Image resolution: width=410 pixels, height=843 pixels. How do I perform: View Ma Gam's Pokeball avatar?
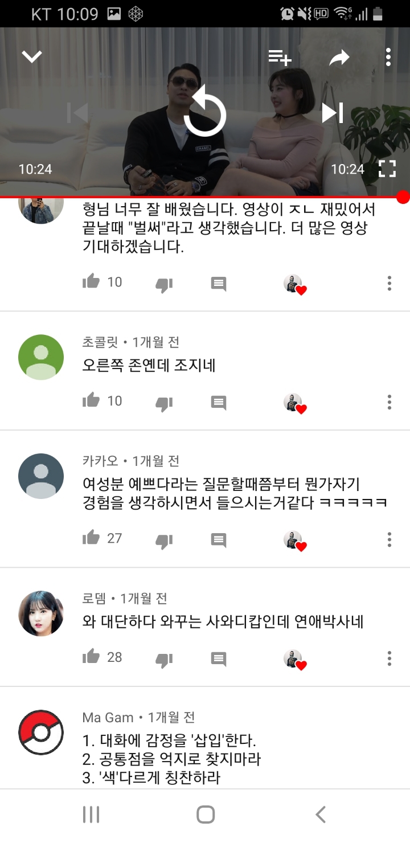click(x=41, y=732)
